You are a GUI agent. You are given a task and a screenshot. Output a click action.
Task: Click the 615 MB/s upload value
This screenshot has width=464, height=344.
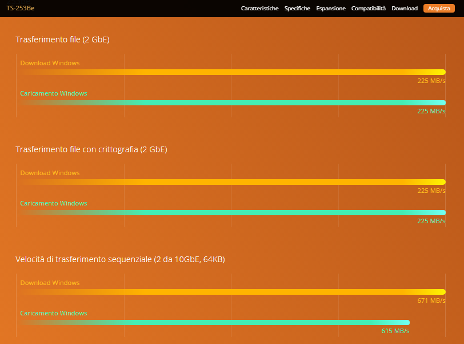coord(395,331)
